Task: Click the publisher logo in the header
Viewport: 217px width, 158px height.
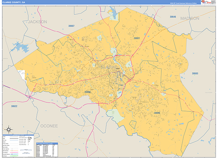Action: coord(208,2)
